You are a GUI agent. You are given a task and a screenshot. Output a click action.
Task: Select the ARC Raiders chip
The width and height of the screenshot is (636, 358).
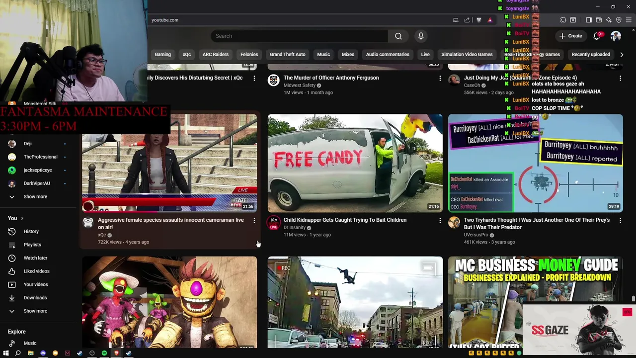(216, 55)
